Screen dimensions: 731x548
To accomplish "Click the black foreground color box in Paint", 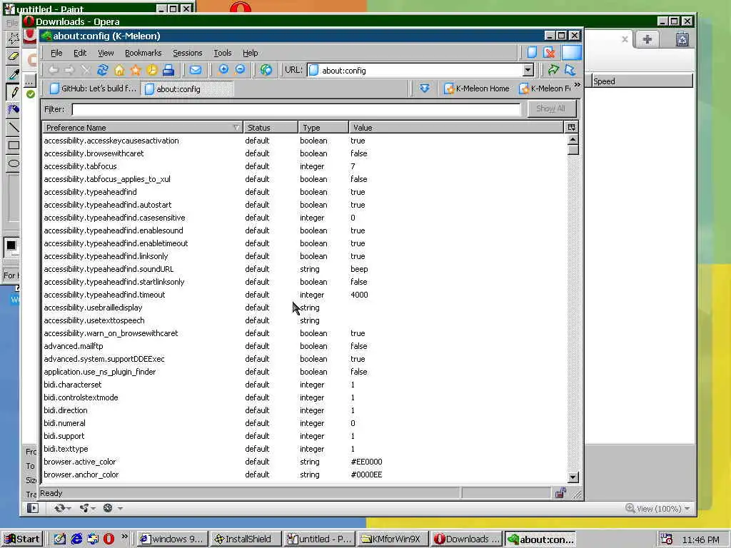I will click(11, 245).
